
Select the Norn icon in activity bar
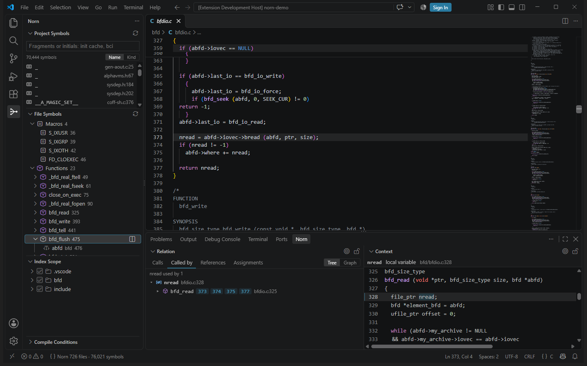13,112
